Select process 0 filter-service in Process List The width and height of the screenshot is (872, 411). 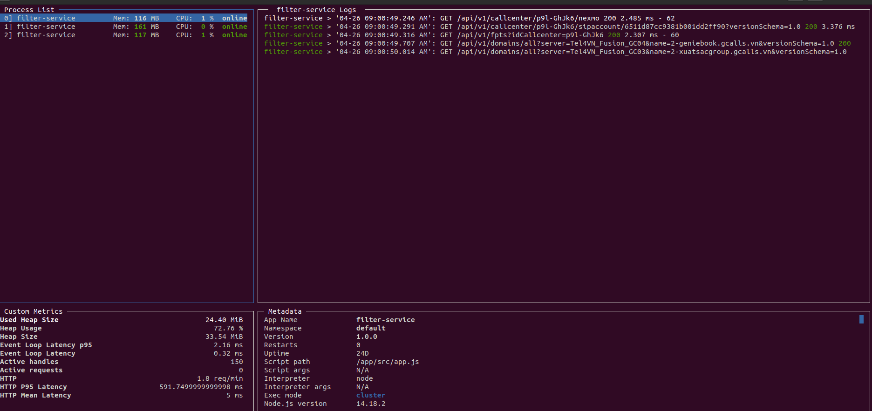126,18
